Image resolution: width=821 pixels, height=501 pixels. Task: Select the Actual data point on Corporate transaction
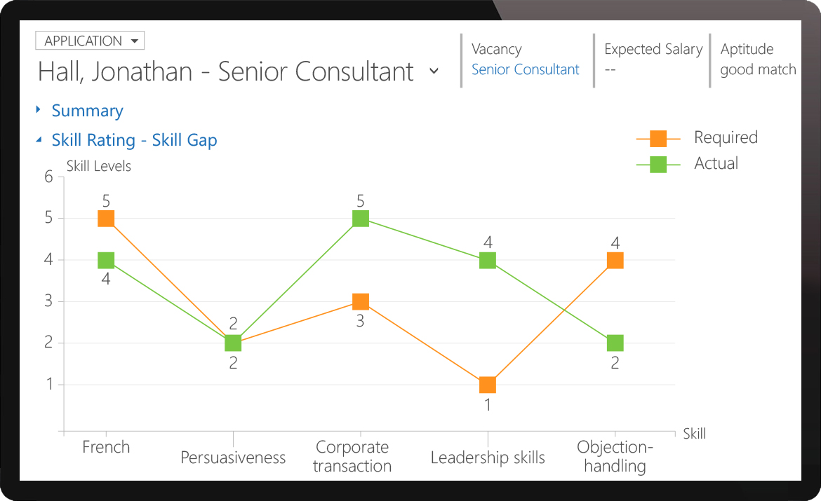click(359, 218)
